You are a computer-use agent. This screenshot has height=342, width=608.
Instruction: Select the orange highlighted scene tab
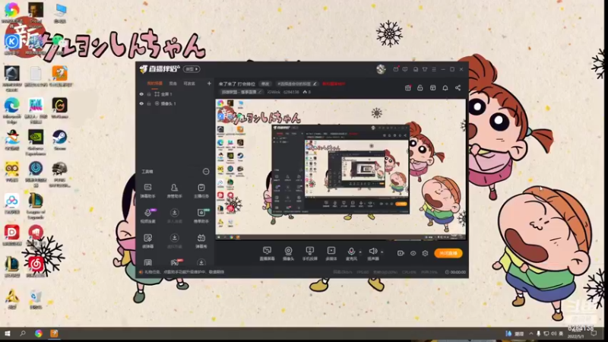click(x=155, y=84)
